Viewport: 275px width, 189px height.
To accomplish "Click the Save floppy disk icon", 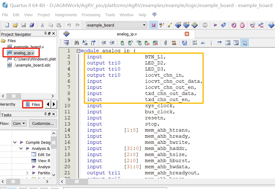I will [24, 25].
